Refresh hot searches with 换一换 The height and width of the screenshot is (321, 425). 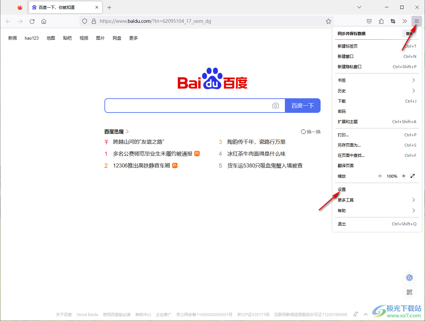(x=311, y=132)
